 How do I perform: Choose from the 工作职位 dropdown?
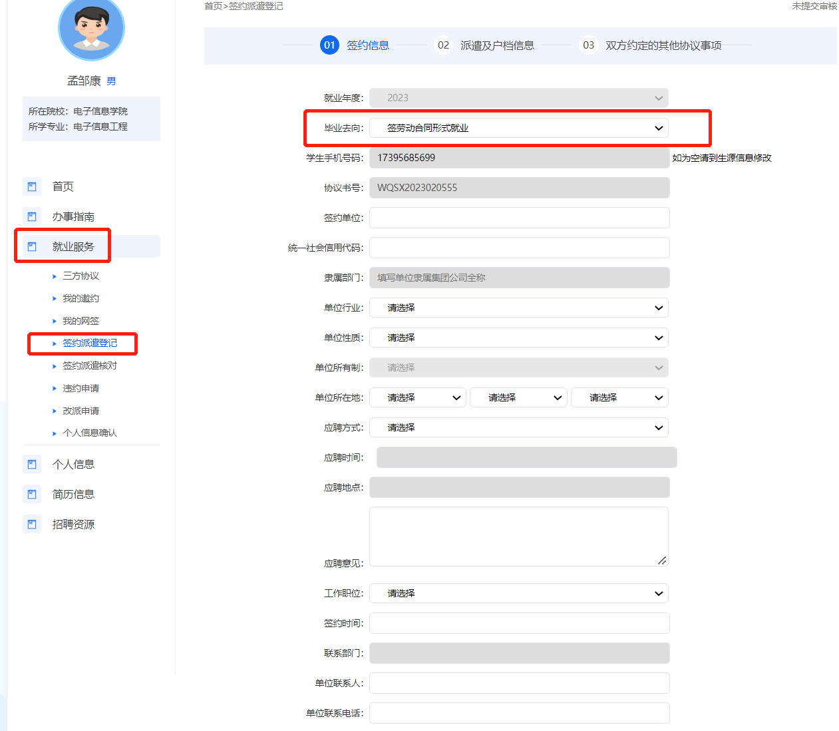(x=519, y=593)
